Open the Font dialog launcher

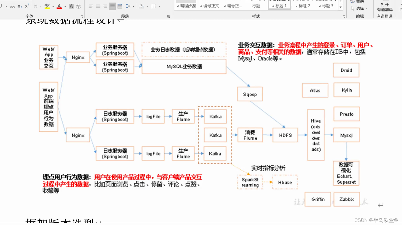(x=82, y=16)
